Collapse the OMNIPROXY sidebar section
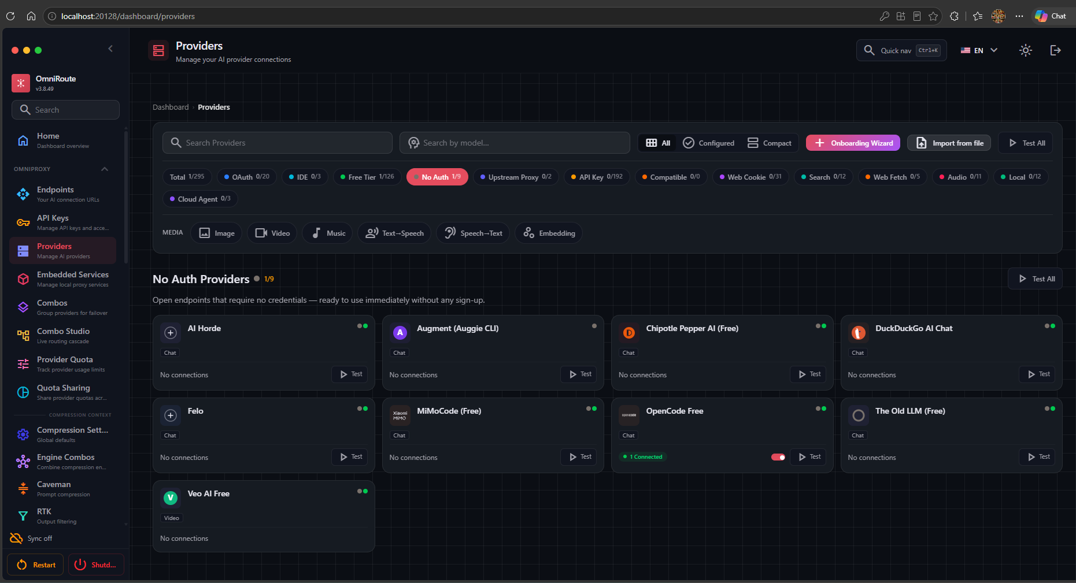This screenshot has width=1076, height=583. pyautogui.click(x=105, y=169)
